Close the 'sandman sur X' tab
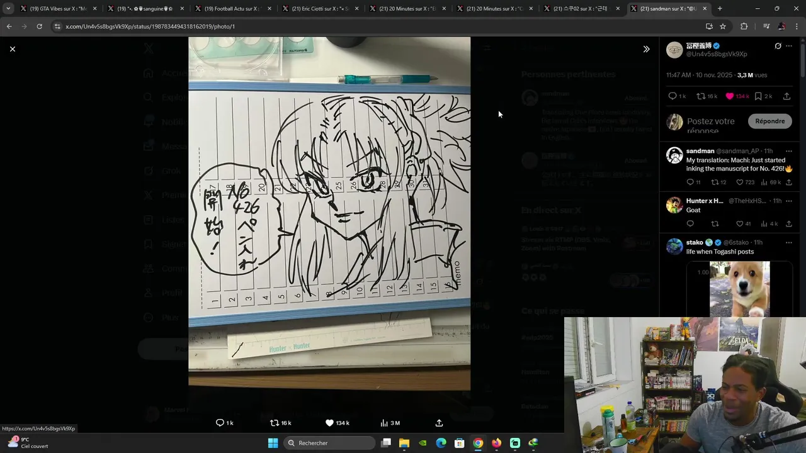 (x=705, y=9)
